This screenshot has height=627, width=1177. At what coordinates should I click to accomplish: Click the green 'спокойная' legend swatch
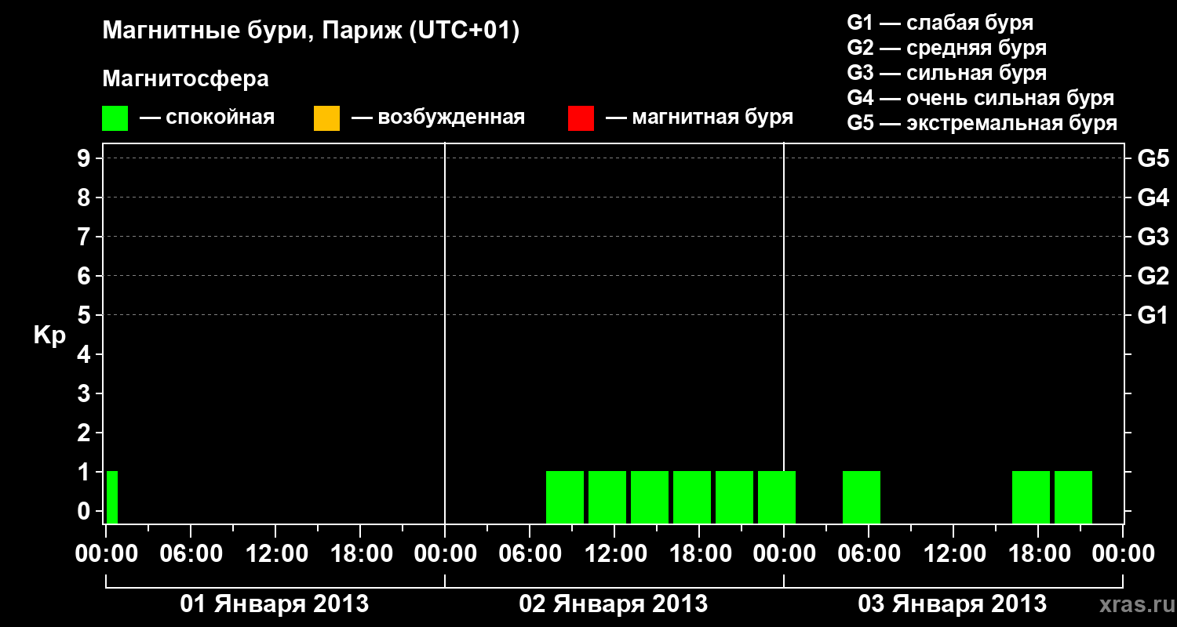pyautogui.click(x=115, y=118)
